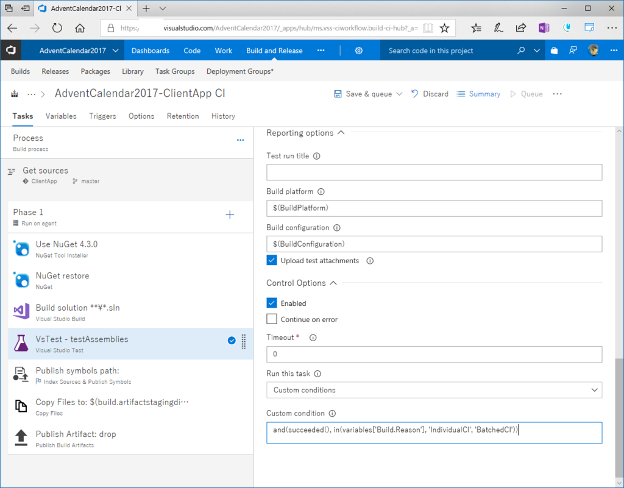Click the Publish Artifact upload arrow icon
The height and width of the screenshot is (488, 624).
point(21,437)
